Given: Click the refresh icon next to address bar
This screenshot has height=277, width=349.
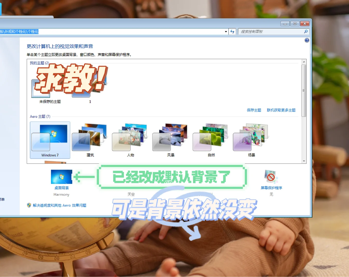Looking at the screenshot, I should pyautogui.click(x=232, y=31).
